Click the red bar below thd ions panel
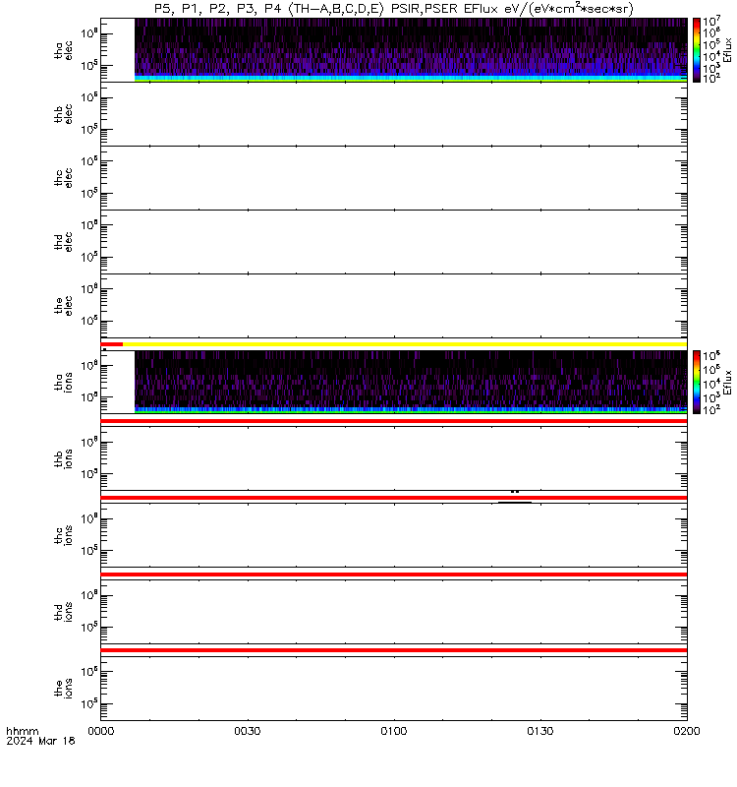This screenshot has height=787, width=737. pos(394,650)
